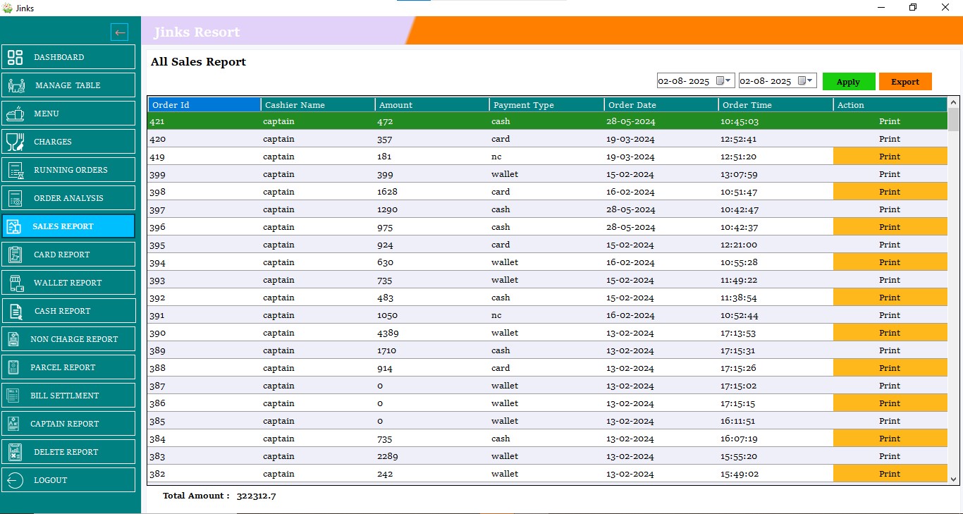Click the vertical scrollbar thumb

coord(954,120)
